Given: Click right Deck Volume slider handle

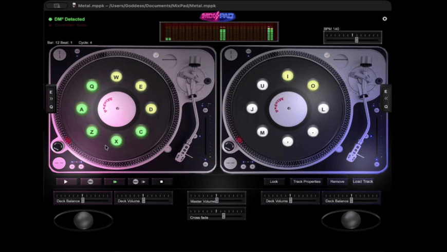Looking at the screenshot, I should pos(290,201).
